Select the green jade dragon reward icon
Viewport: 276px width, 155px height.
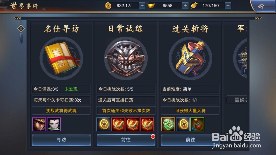168,124
